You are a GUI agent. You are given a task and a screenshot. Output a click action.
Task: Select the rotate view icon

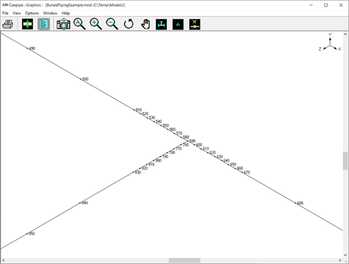click(129, 24)
